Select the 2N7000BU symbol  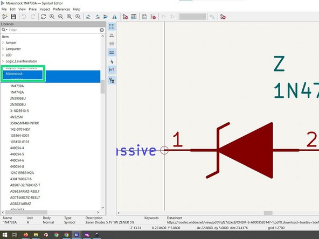[x=18, y=104]
